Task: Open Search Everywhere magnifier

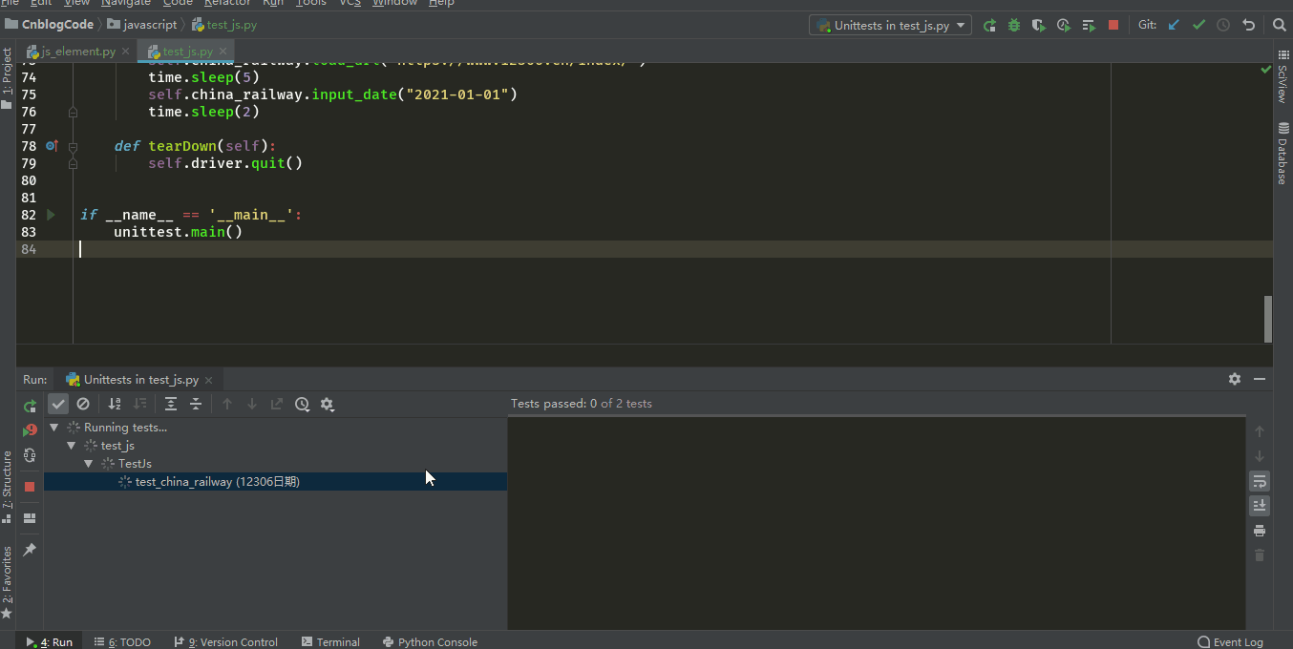Action: [1279, 26]
